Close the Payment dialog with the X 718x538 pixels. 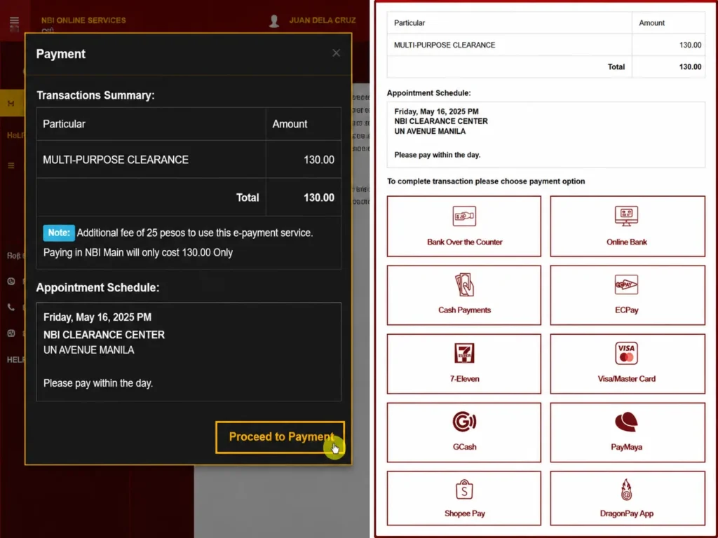coord(336,53)
